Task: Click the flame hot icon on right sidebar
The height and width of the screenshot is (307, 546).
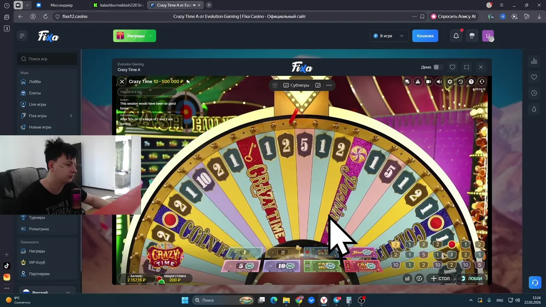Action: [x=534, y=109]
